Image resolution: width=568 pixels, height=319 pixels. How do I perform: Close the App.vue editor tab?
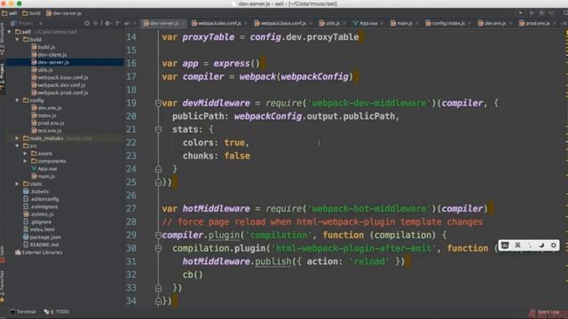coord(382,24)
